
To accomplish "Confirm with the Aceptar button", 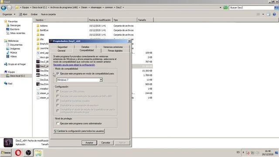I will coord(89,143).
